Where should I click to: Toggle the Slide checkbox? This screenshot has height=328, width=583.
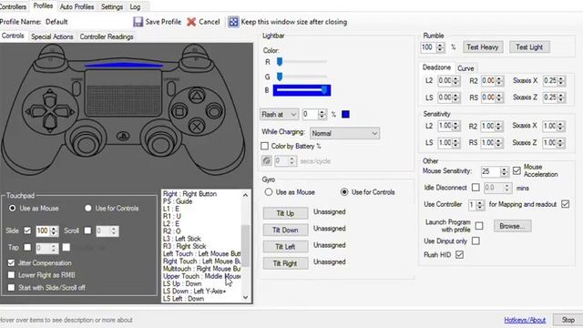[27, 231]
